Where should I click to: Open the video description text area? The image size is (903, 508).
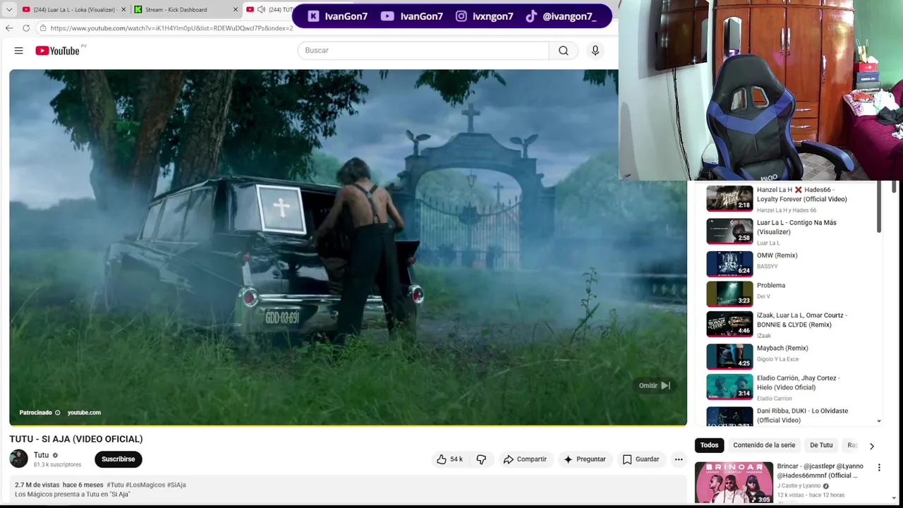point(348,490)
